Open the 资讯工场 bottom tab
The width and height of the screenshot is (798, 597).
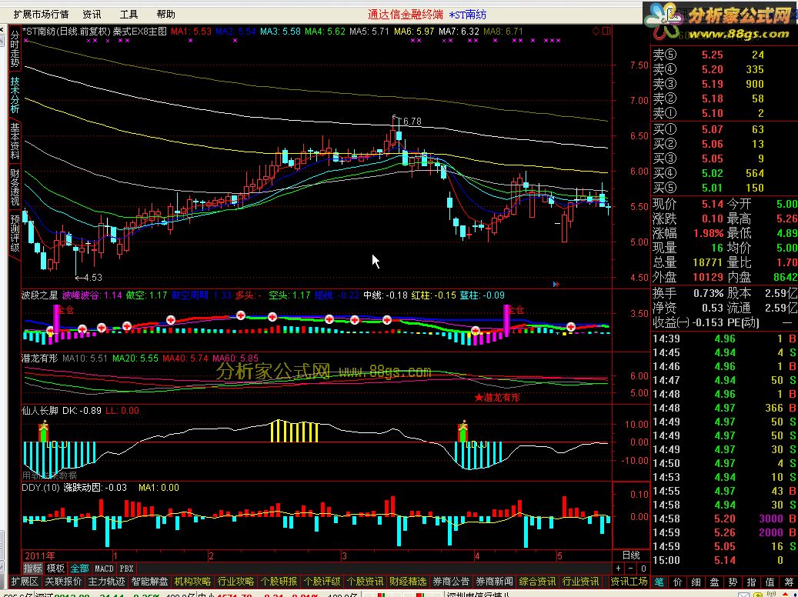point(629,582)
